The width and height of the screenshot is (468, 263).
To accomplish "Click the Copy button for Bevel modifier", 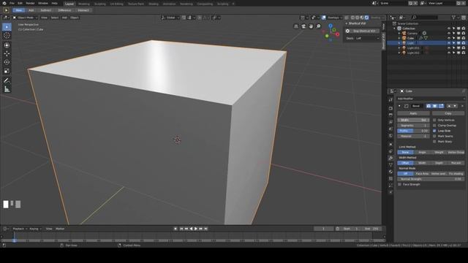I will click(448, 113).
